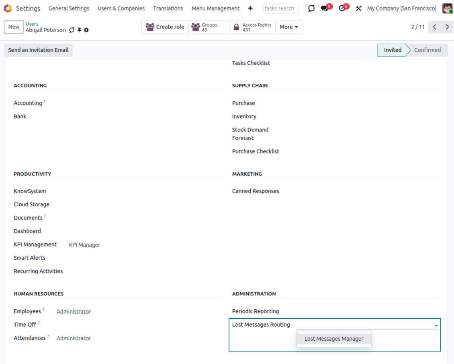
Task: Open the user avatar menu
Action: click(x=447, y=8)
